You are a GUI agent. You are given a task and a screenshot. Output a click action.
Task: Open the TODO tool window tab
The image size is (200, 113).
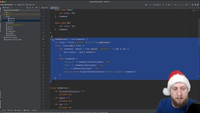(10, 110)
